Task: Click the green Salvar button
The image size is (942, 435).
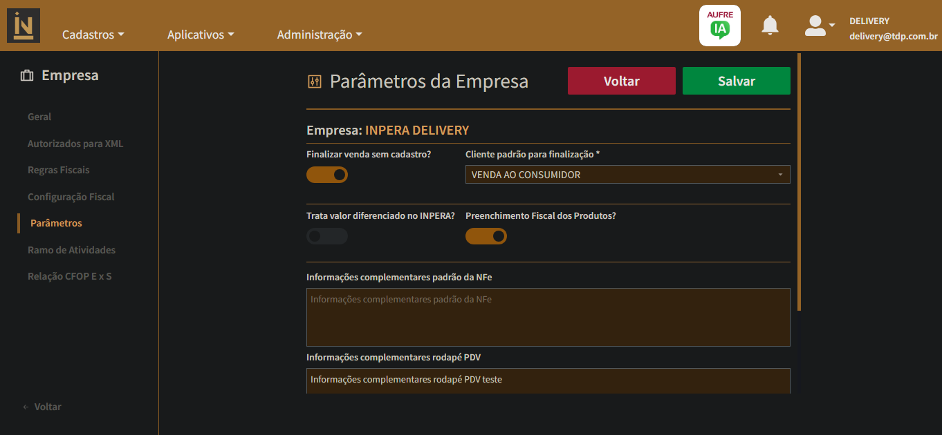Action: click(737, 81)
